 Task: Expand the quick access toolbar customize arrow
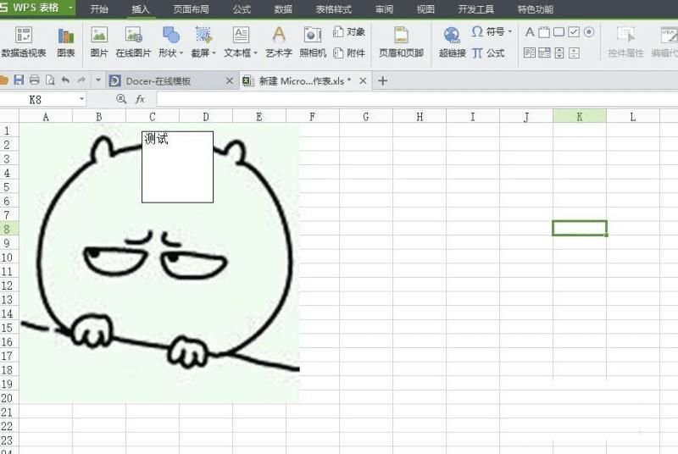[98, 80]
